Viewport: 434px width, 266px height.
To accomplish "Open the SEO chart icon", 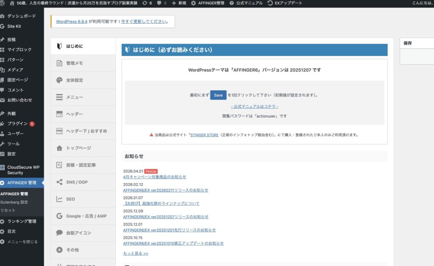I will [59, 199].
